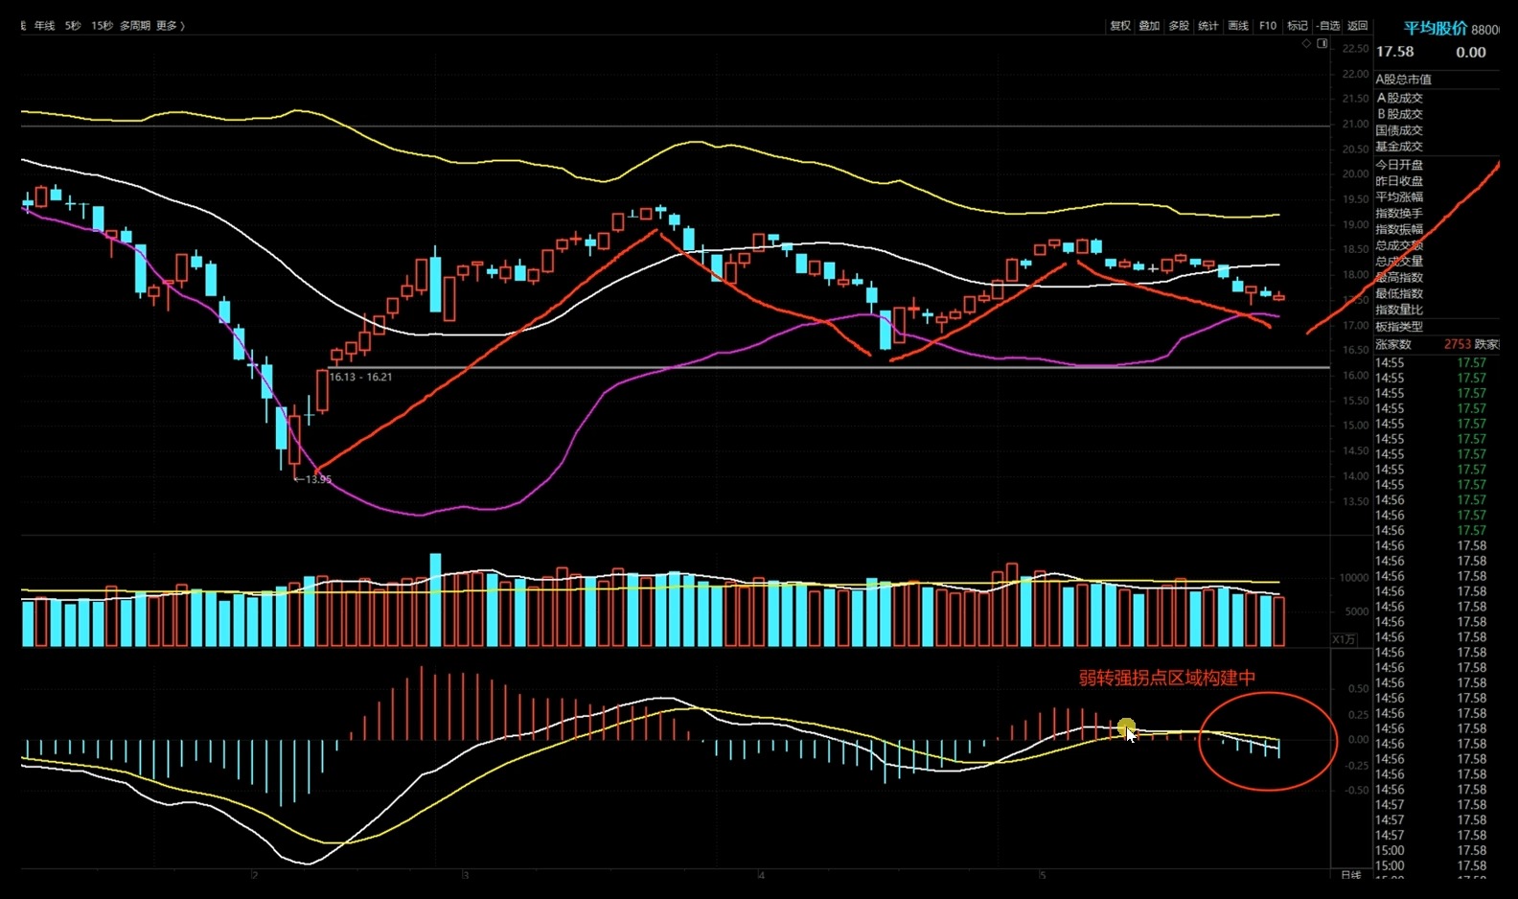
Task: Select the 指数量比 row
Action: tap(1399, 310)
